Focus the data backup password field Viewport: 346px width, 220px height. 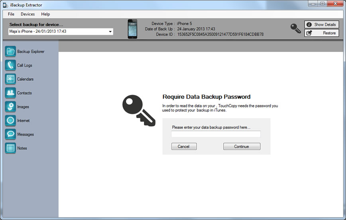click(216, 134)
